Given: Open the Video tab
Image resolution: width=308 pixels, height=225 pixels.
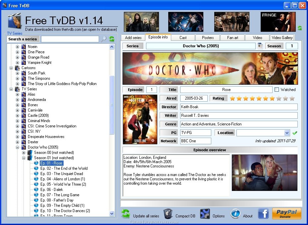Looking at the screenshot, I should 257,38.
